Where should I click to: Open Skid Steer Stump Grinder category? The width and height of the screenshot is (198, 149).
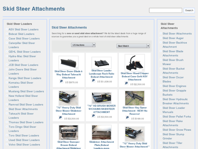coord(173,136)
